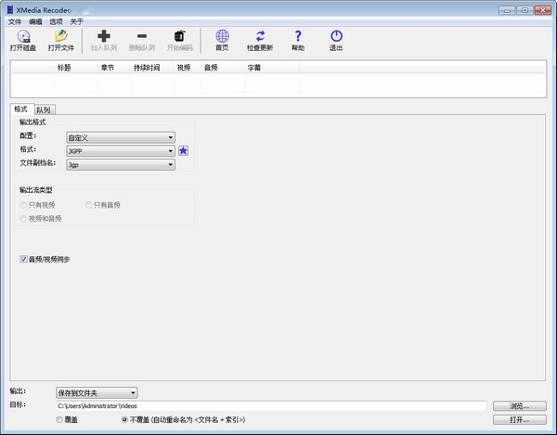Expand the 配置 dropdown showing 自定义
Screen dimensions: 557x435
coord(120,136)
